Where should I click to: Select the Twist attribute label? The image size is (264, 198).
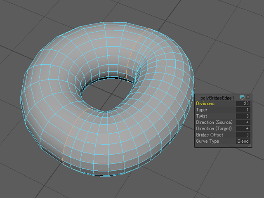[x=201, y=116]
